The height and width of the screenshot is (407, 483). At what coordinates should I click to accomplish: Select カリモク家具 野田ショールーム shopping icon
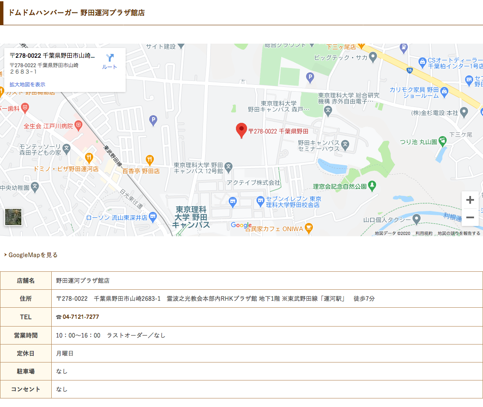click(444, 92)
